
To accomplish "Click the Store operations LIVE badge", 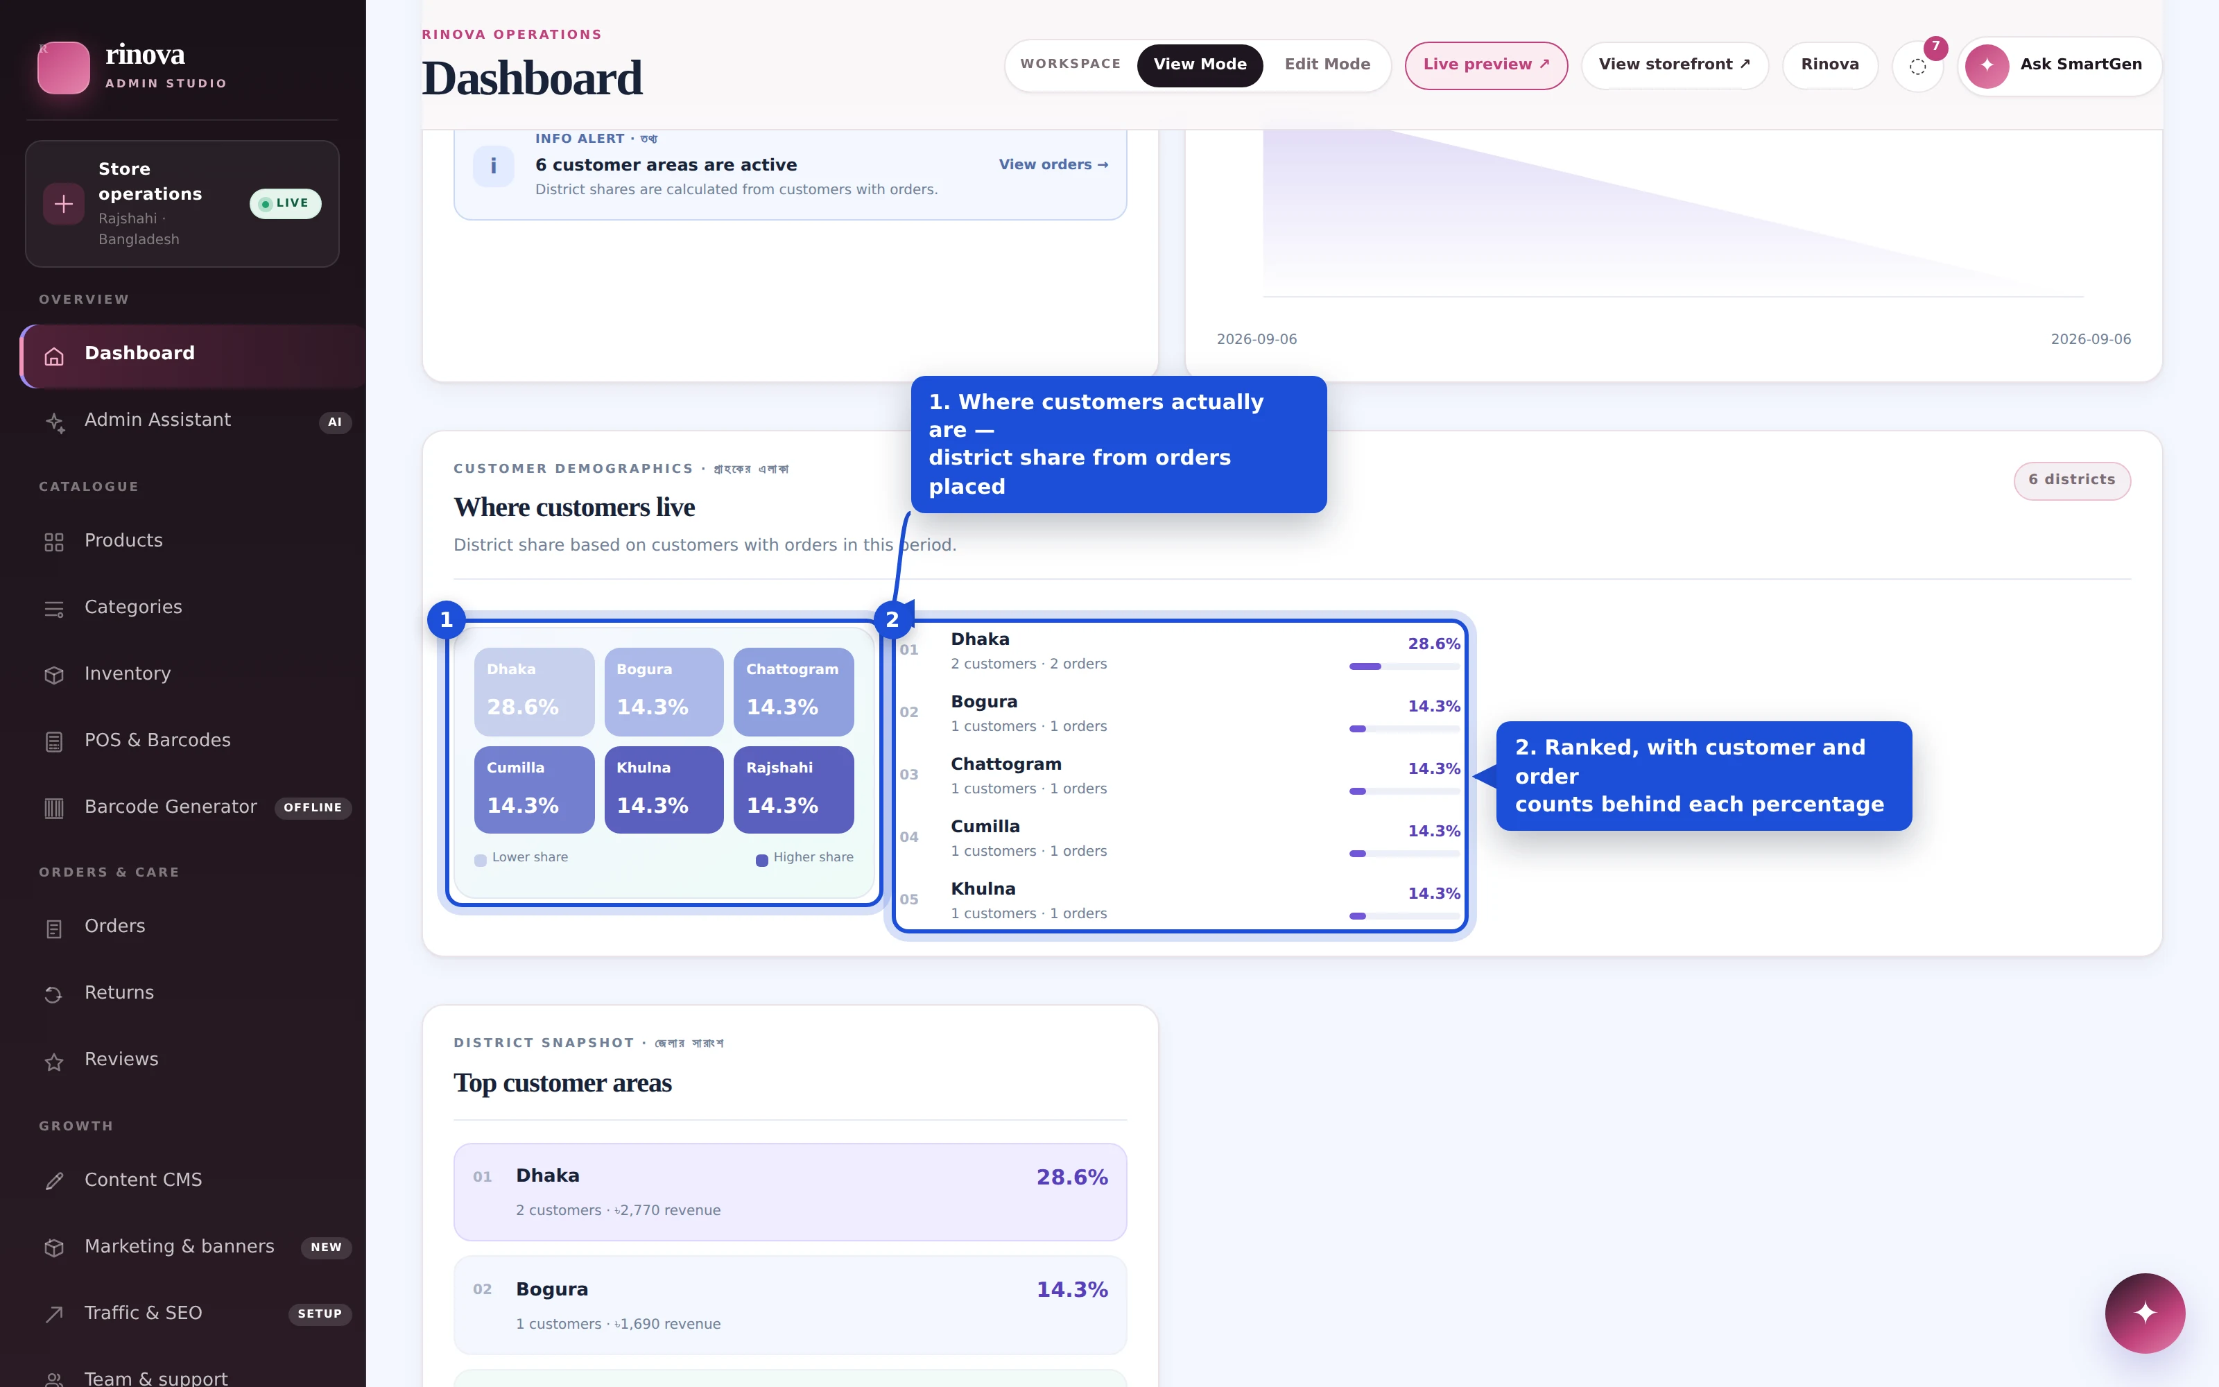I will coord(285,204).
